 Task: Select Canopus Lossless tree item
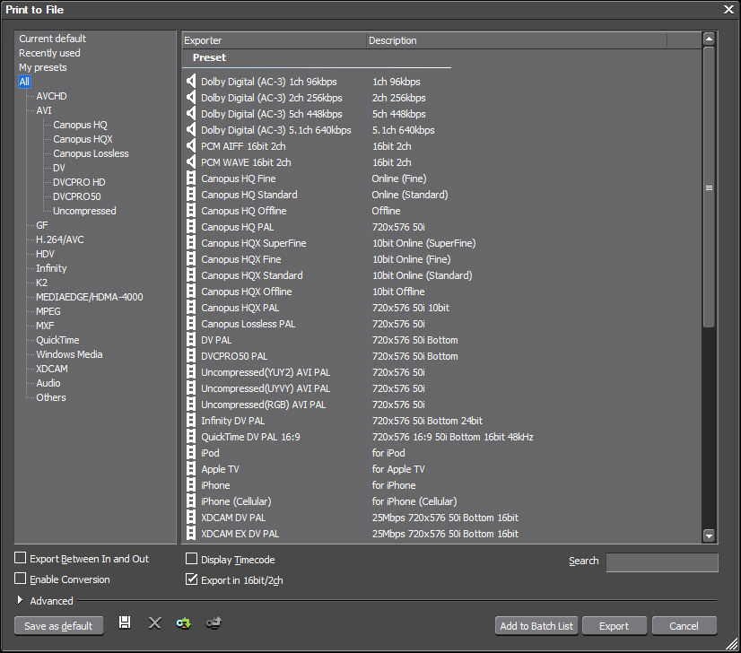91,153
